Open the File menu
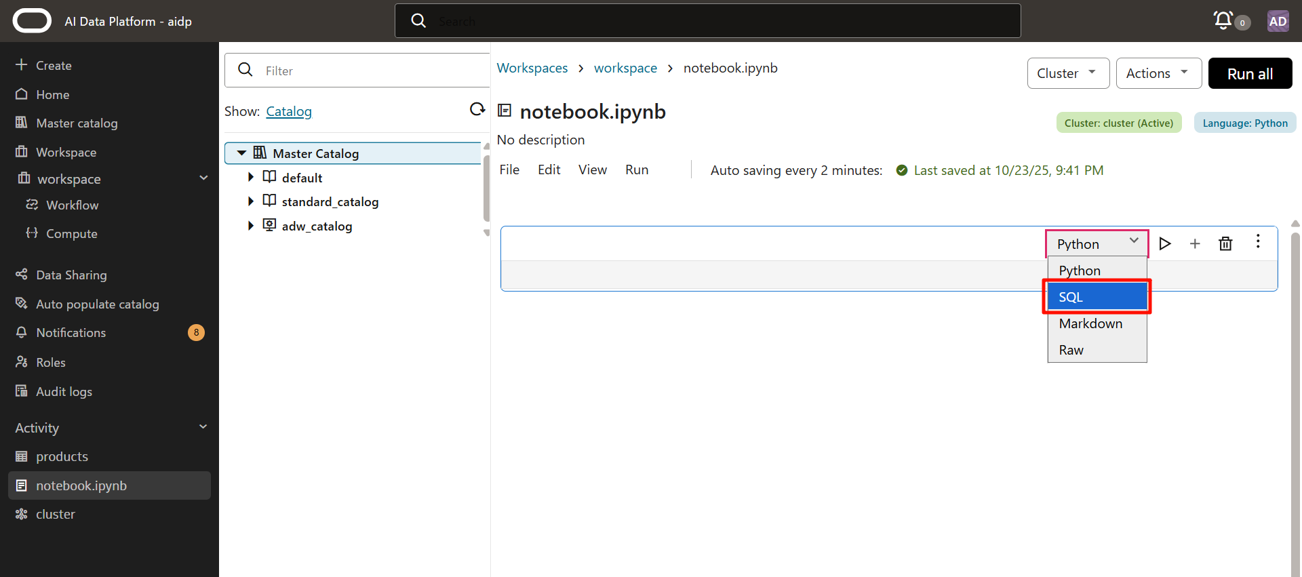Viewport: 1302px width, 577px height. click(509, 170)
